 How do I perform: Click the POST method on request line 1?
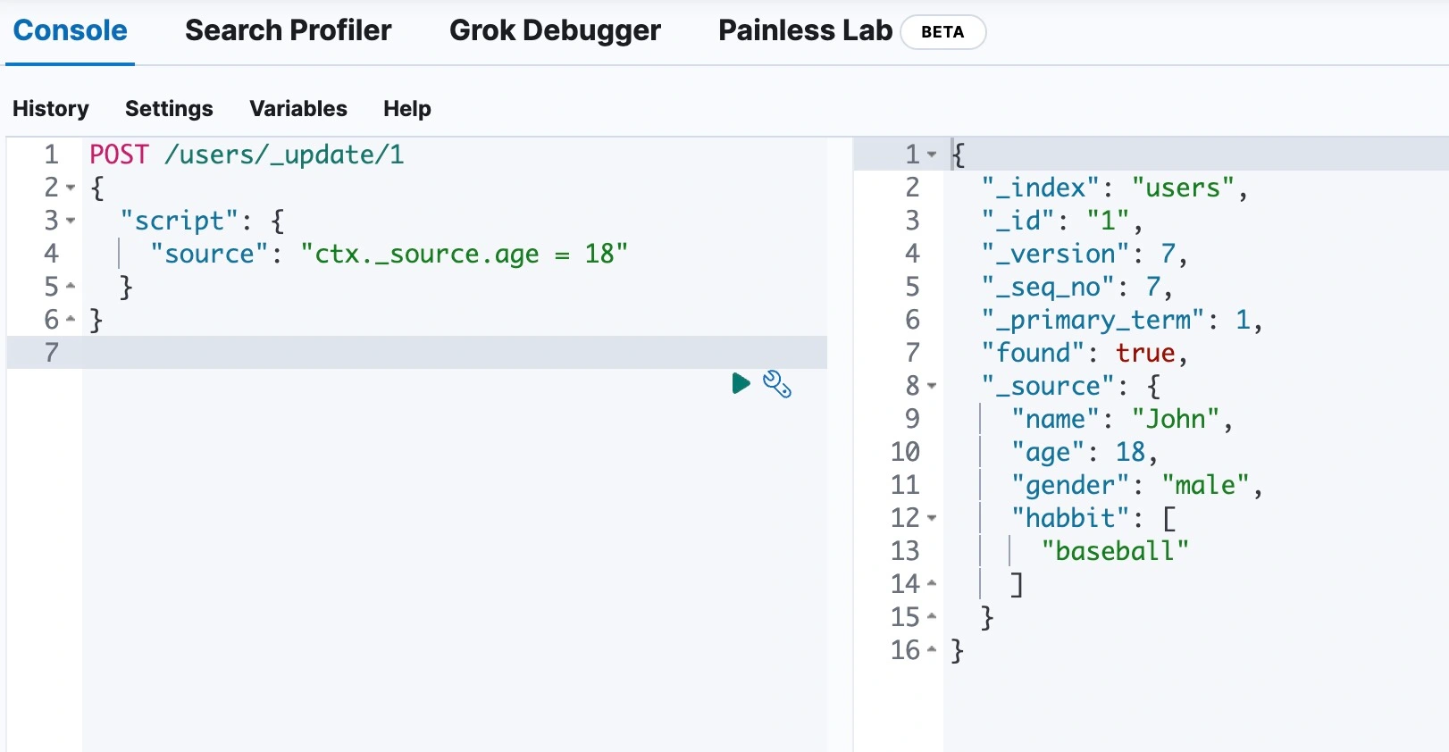click(119, 155)
